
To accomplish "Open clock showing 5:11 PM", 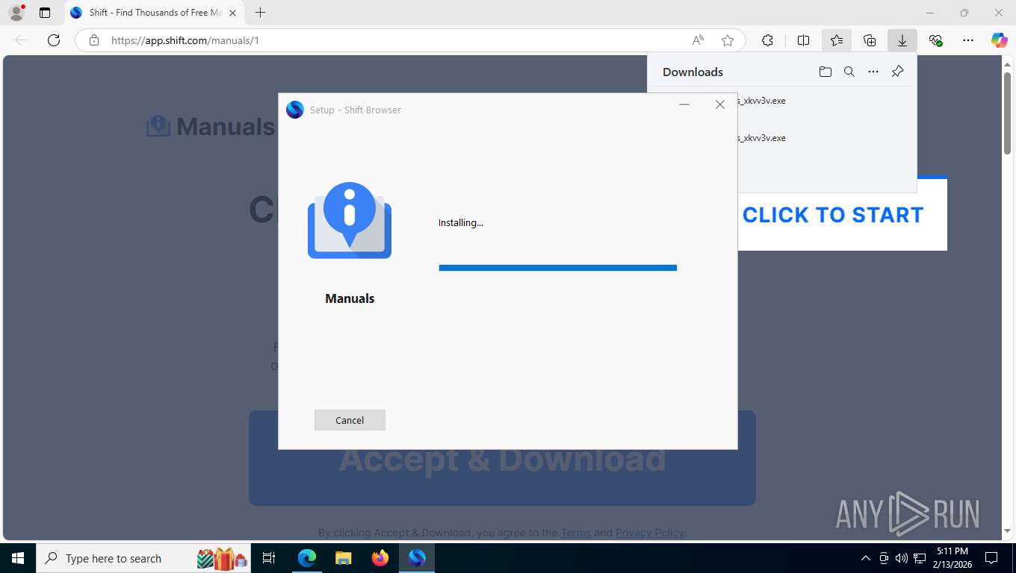I will pos(952,558).
